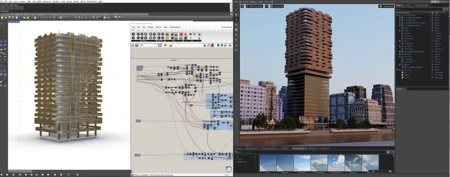Image resolution: width=450 pixels, height=177 pixels.
Task: Select the Perspective viewport title in Rhino
Action: point(13,22)
